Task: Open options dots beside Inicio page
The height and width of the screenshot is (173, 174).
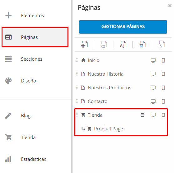Action: pos(77,60)
